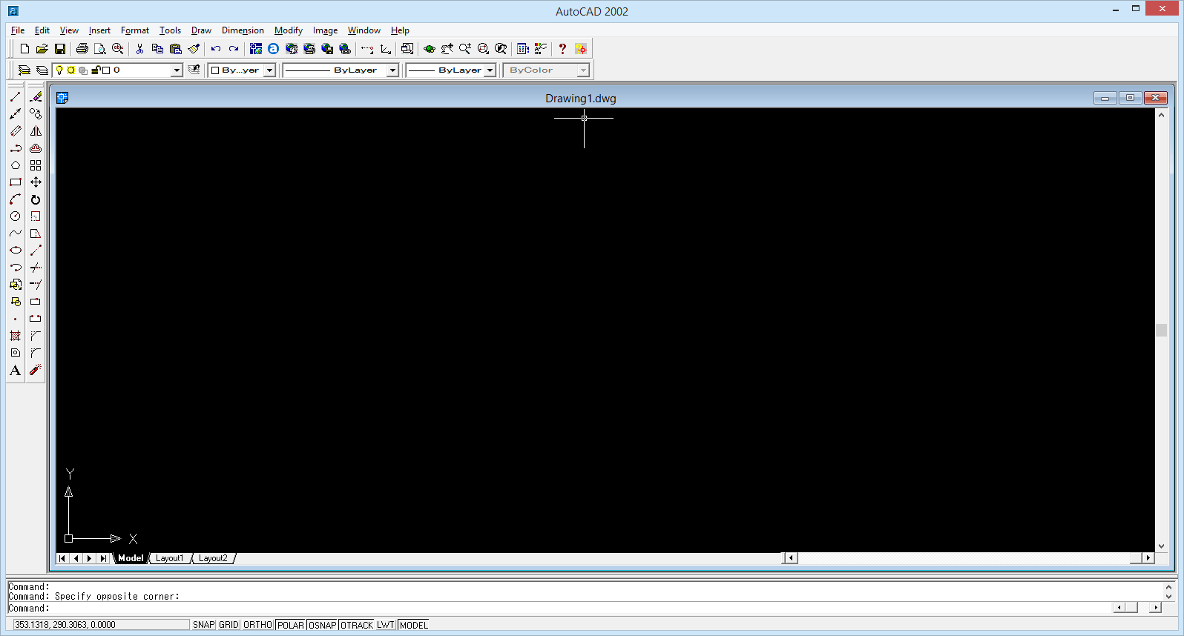Select the Ellipse draw tool
This screenshot has height=636, width=1184.
[16, 251]
